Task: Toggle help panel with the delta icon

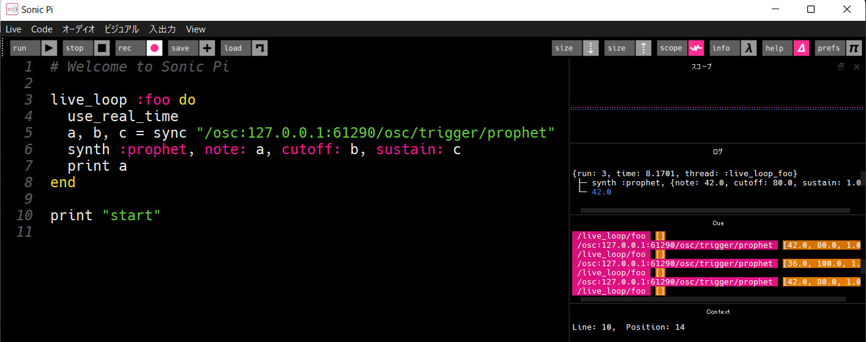Action: click(801, 48)
